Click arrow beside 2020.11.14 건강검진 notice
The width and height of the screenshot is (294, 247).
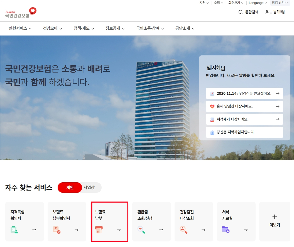(x=278, y=93)
